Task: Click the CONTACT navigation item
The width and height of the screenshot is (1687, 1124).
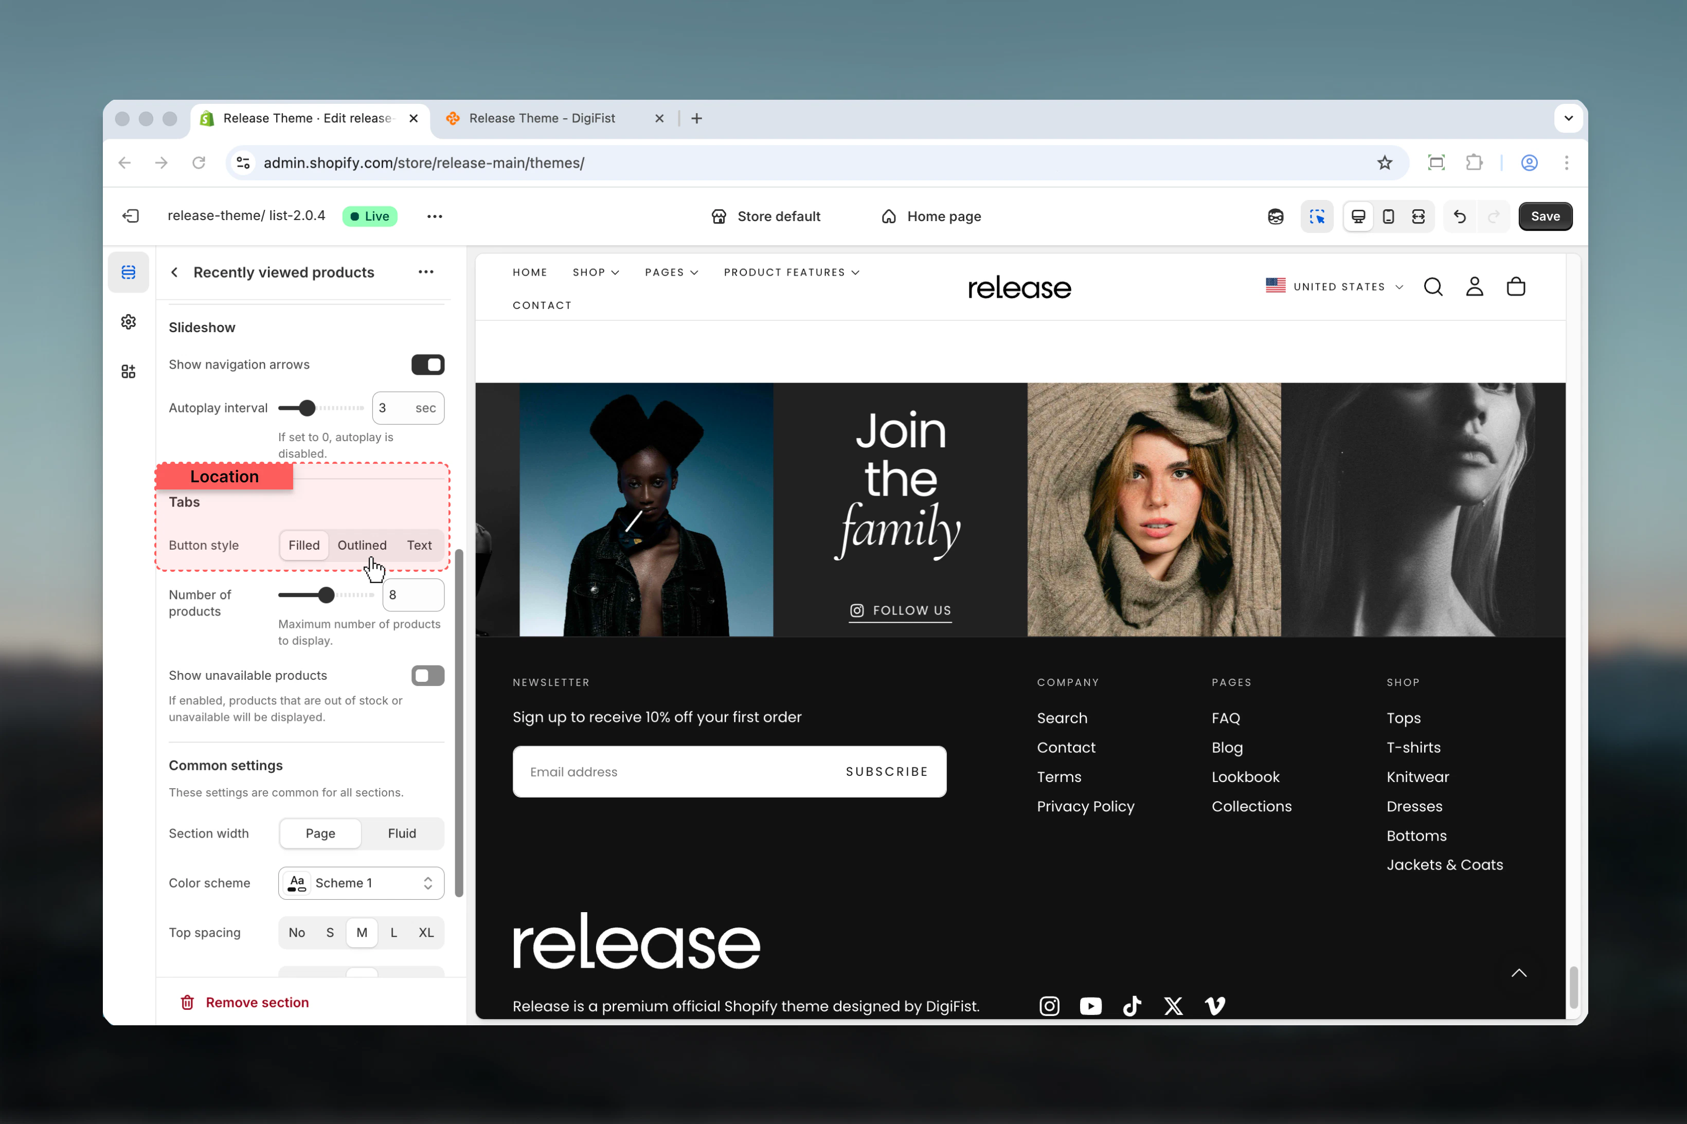Action: (x=542, y=305)
